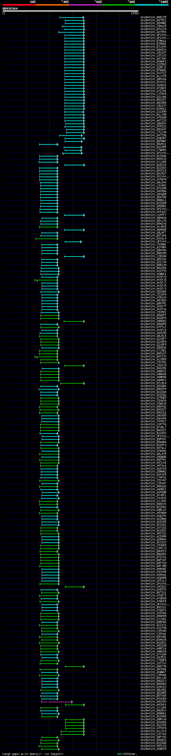The height and width of the screenshot is (756, 171).
Task: Select hit label UniRef100_A7PW78
Action: 153,180
